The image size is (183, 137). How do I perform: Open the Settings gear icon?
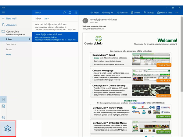[x=8, y=128]
